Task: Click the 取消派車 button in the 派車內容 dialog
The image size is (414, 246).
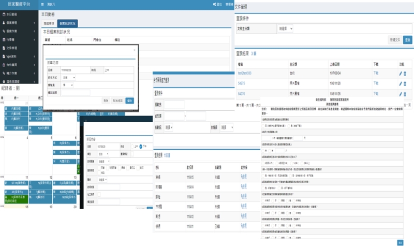Action: (117, 100)
